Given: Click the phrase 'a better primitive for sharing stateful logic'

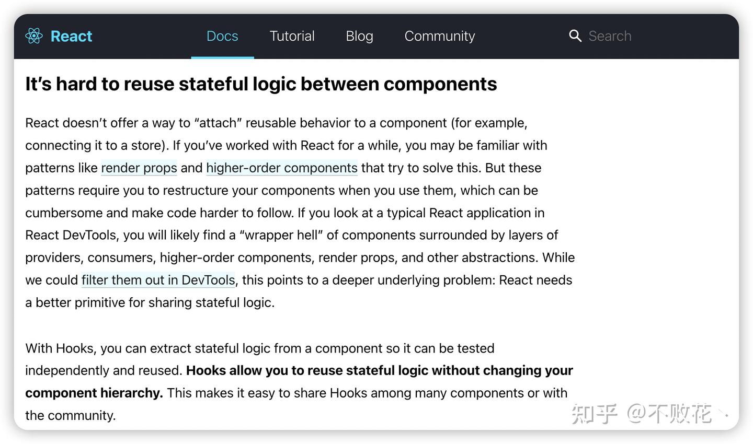Looking at the screenshot, I should click(x=148, y=302).
